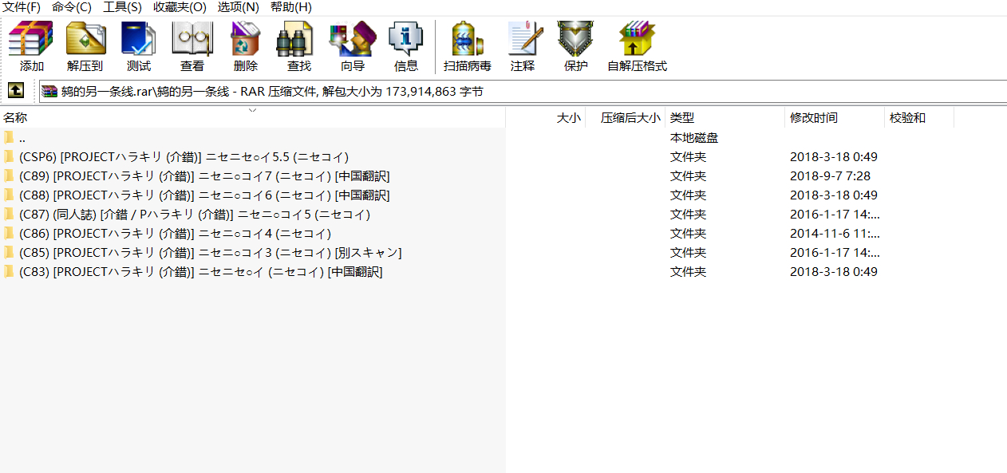Open the Commands (命令) menu
Viewport: 1007px width, 473px height.
point(72,7)
